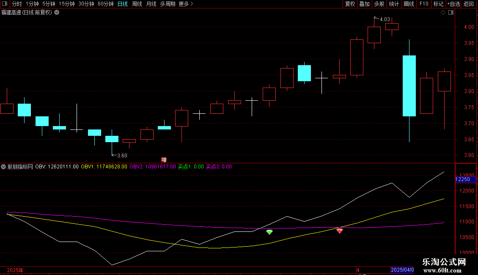Click the 买点2: 0.00 label

click(219, 167)
